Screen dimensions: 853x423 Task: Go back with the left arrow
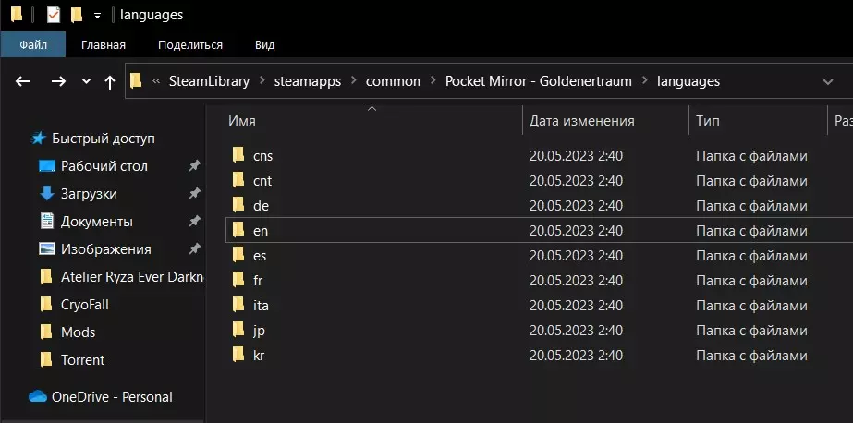tap(24, 81)
